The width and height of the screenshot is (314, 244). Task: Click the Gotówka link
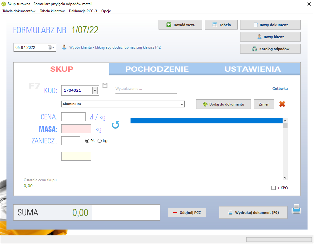click(x=280, y=89)
